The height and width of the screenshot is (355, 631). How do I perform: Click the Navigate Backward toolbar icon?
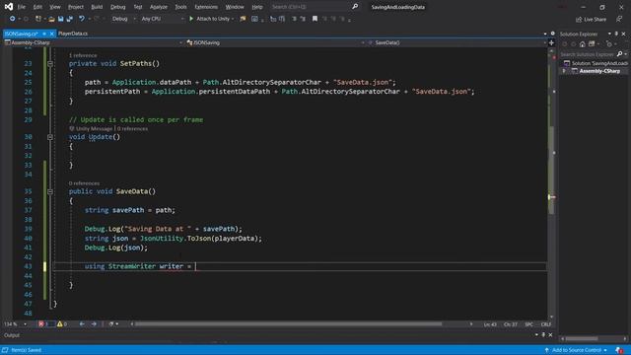point(13,19)
